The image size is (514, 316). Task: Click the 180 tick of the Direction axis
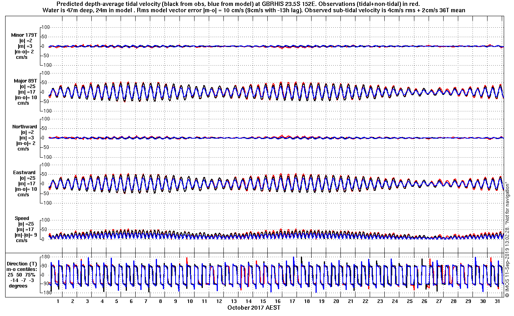45,257
